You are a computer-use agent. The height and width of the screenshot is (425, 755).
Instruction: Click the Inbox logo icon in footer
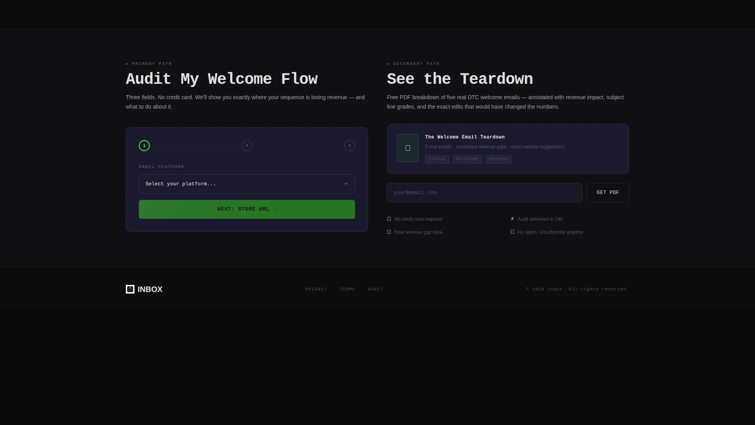pyautogui.click(x=130, y=289)
